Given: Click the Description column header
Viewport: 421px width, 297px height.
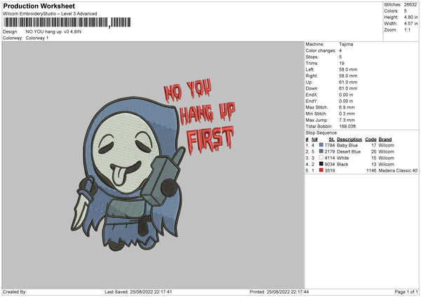Looking at the screenshot, I should tap(349, 139).
